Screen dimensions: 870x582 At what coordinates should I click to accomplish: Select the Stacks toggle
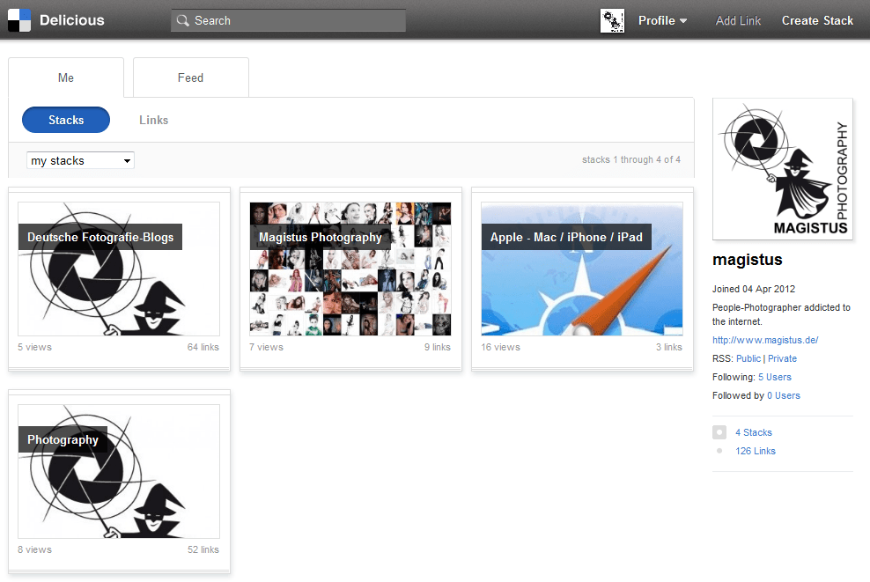click(65, 119)
